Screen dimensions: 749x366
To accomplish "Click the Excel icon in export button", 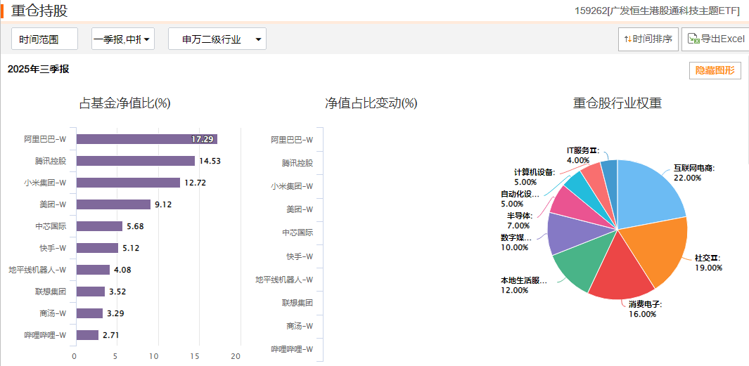I will [693, 39].
